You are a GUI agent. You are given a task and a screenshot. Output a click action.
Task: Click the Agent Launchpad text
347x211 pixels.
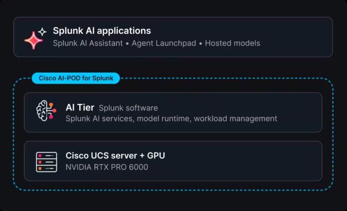pyautogui.click(x=164, y=43)
